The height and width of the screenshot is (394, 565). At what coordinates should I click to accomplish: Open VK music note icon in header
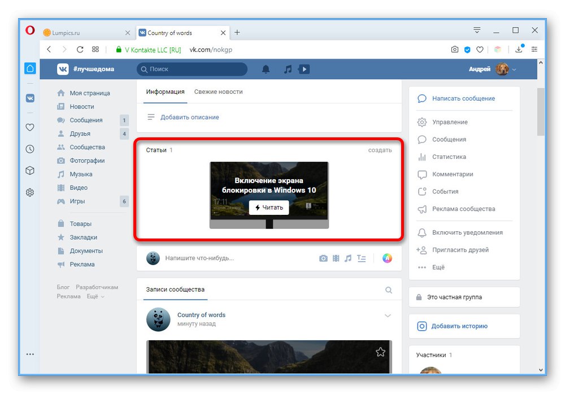click(288, 69)
